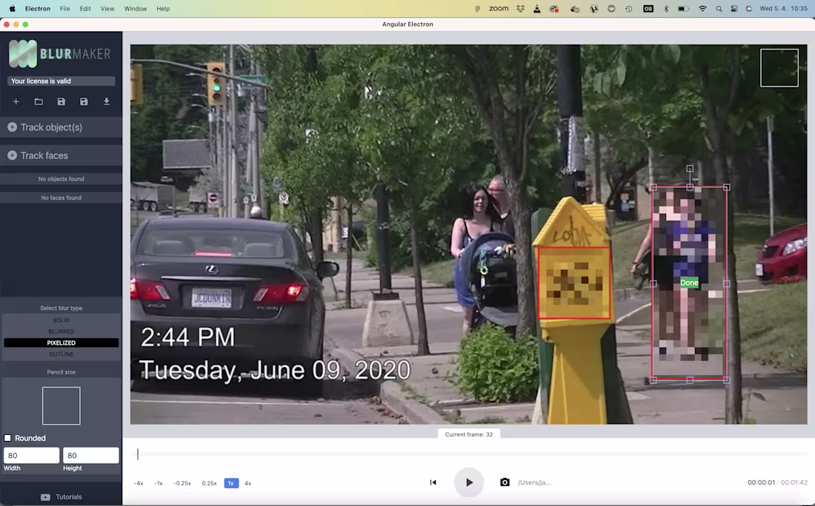815x506 pixels.
Task: Click the timeline scrubber track
Action: point(472,454)
